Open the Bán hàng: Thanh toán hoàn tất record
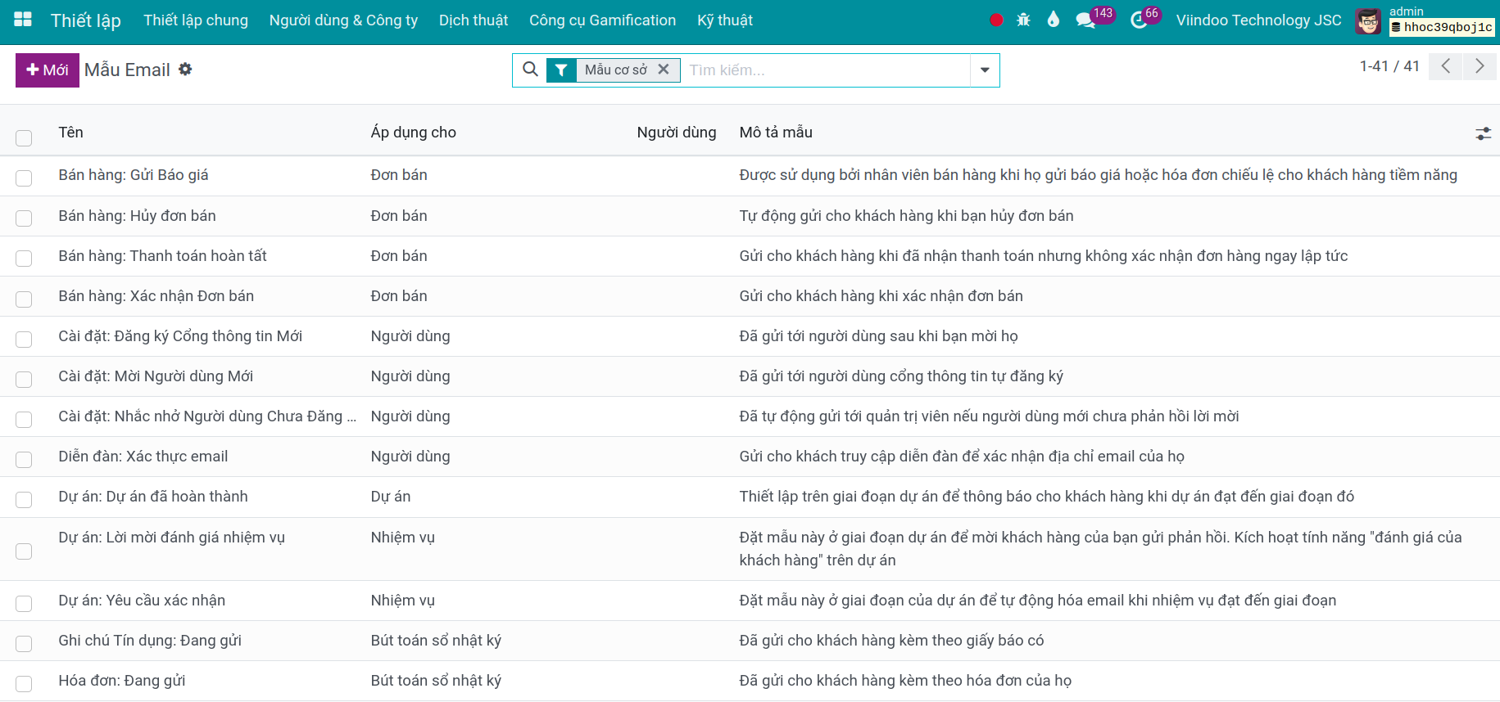The height and width of the screenshot is (702, 1500). click(162, 256)
